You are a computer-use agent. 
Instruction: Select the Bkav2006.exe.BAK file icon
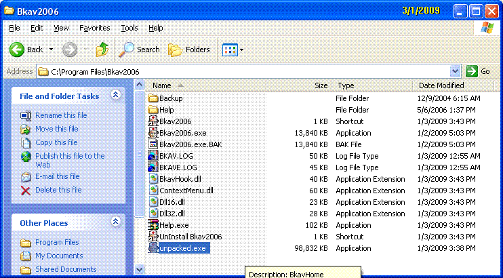tap(153, 144)
